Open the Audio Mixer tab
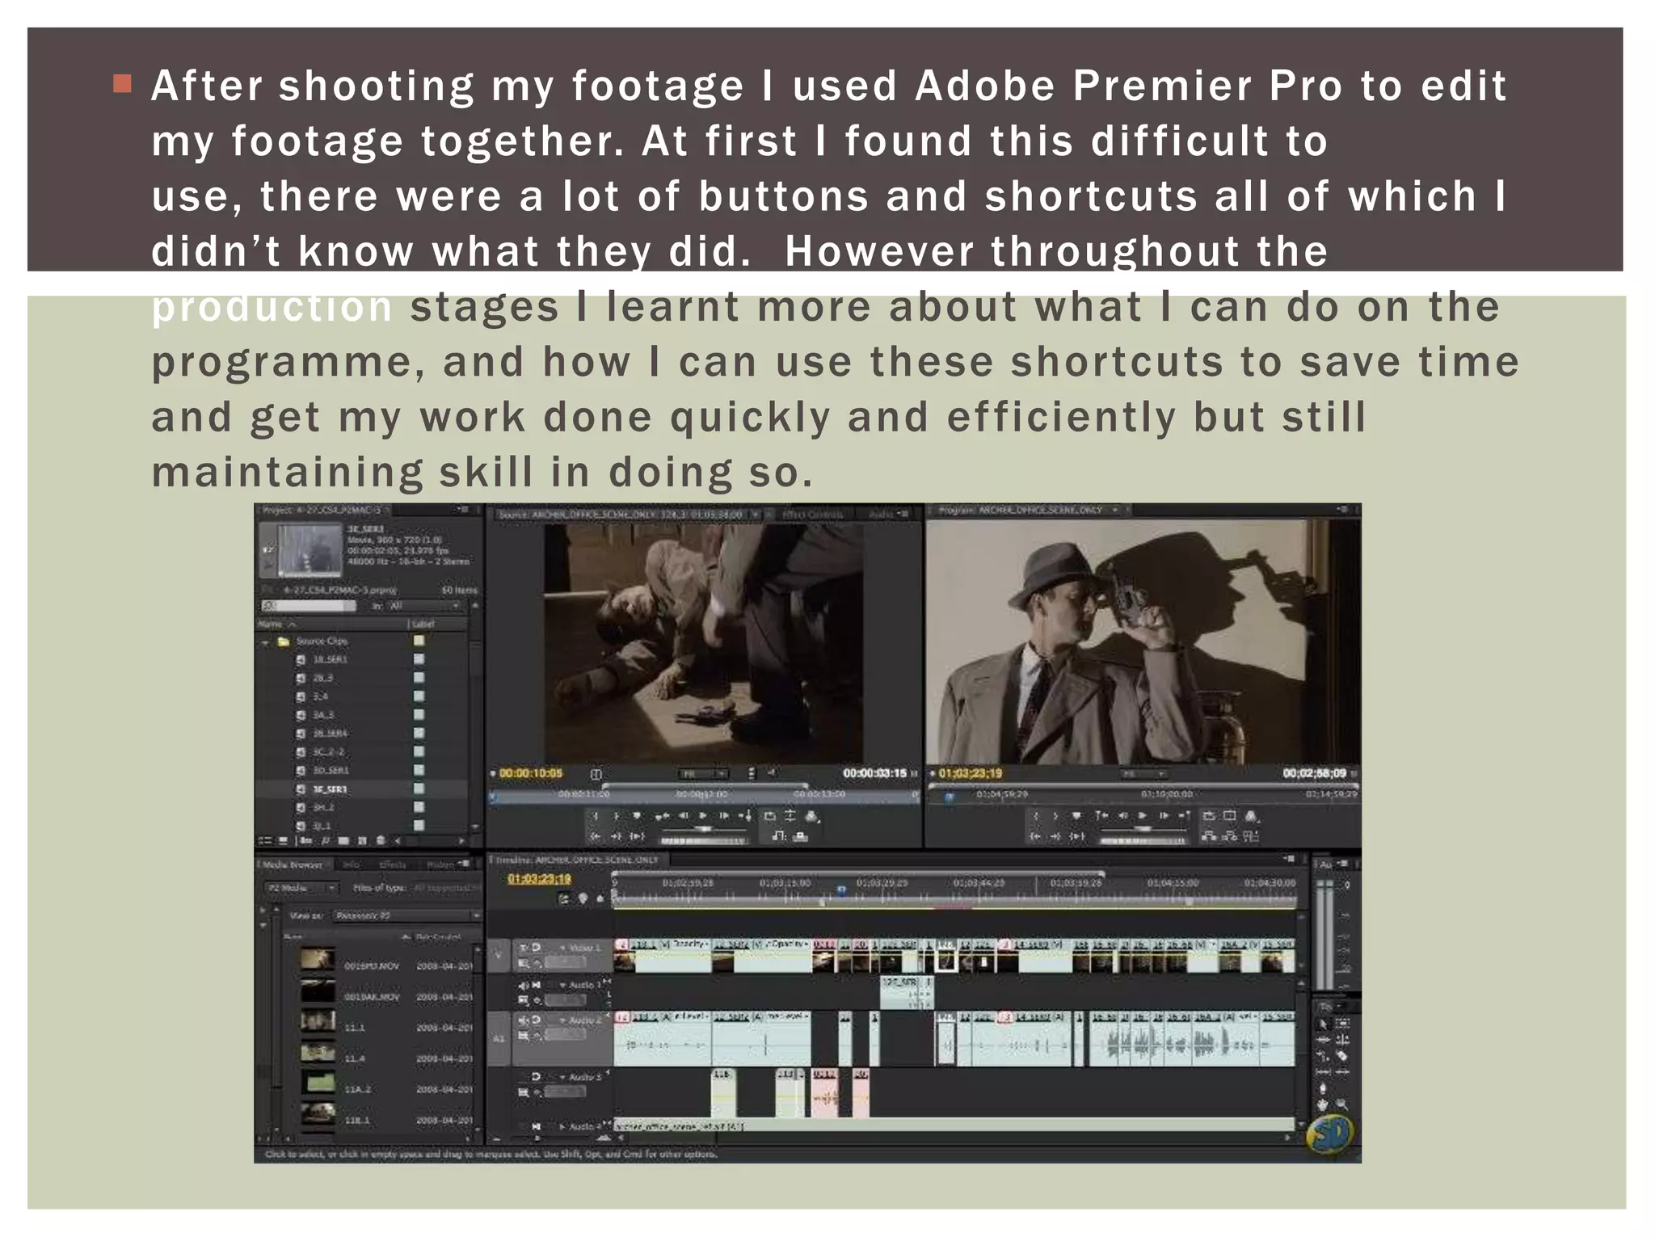Image resolution: width=1655 pixels, height=1241 pixels. pos(880,514)
